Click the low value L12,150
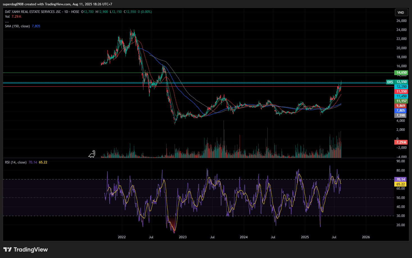Screen dimensions: 412x258 (116, 12)
